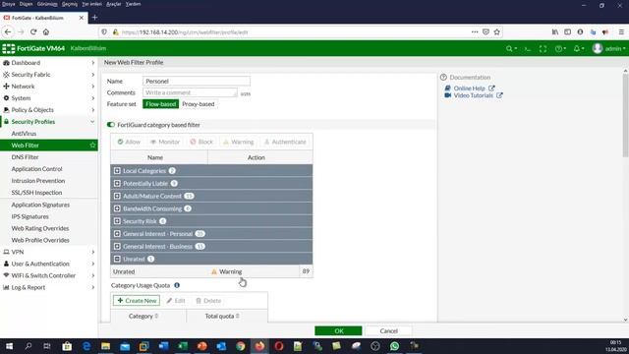629x354 pixels.
Task: Open the CLI console icon in header
Action: [528, 48]
